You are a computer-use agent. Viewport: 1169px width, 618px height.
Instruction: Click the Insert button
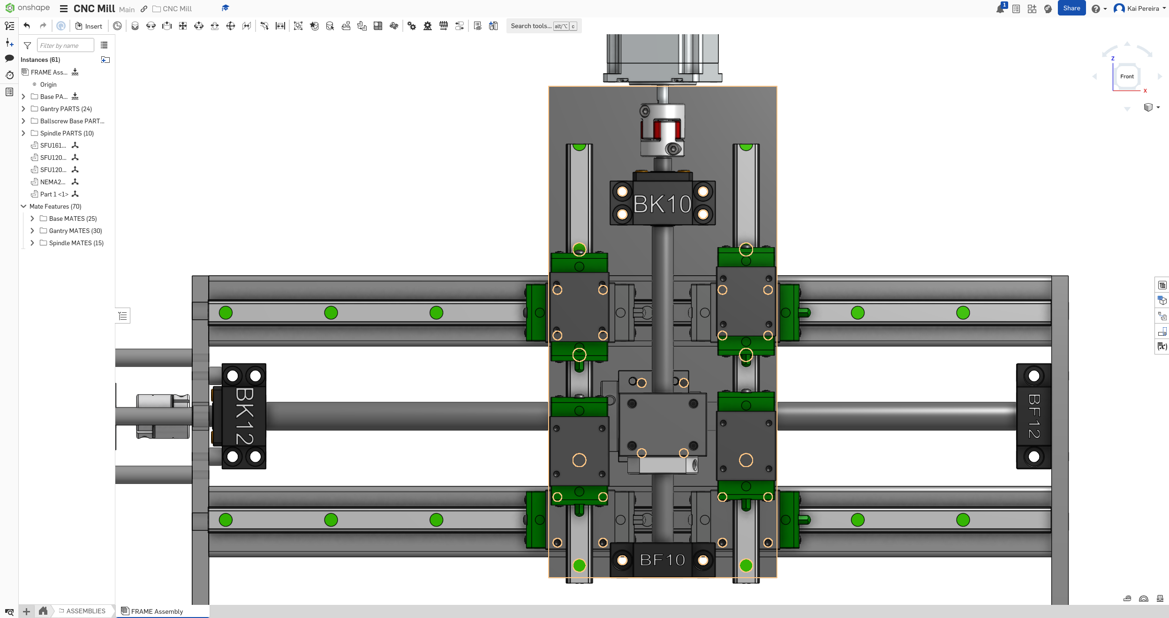click(x=89, y=26)
